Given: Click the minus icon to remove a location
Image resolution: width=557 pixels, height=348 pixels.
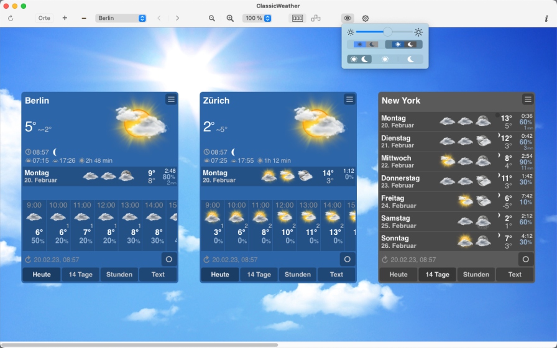Looking at the screenshot, I should pos(84,18).
